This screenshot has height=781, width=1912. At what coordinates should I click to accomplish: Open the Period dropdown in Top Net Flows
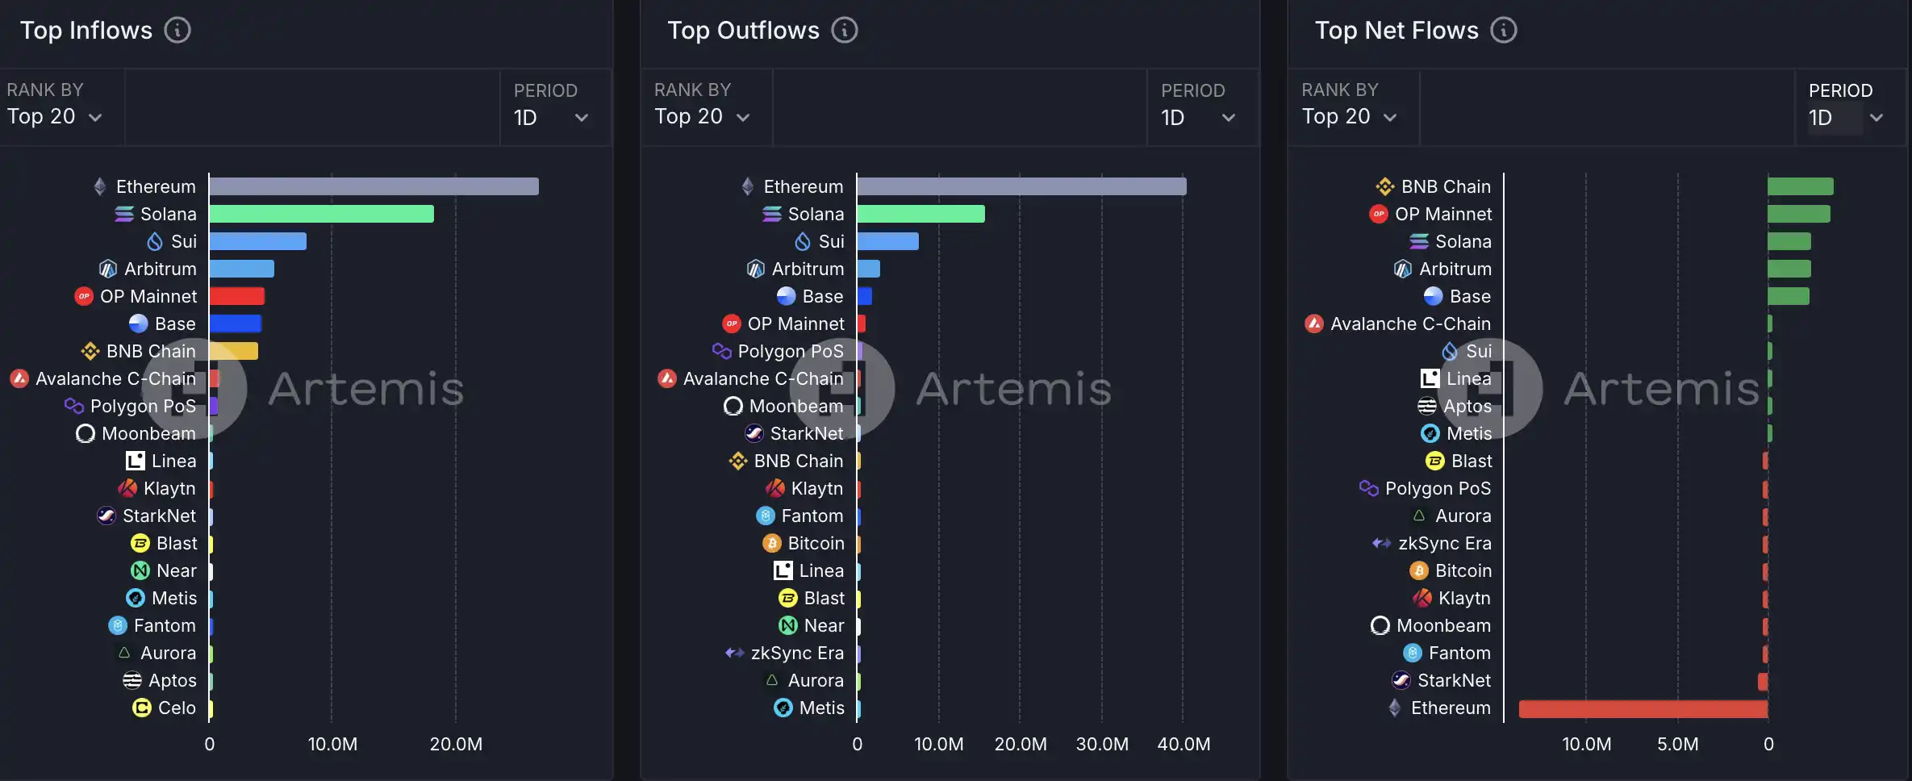point(1846,118)
